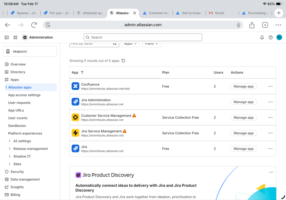Click the Administration gear icon

click(x=25, y=38)
